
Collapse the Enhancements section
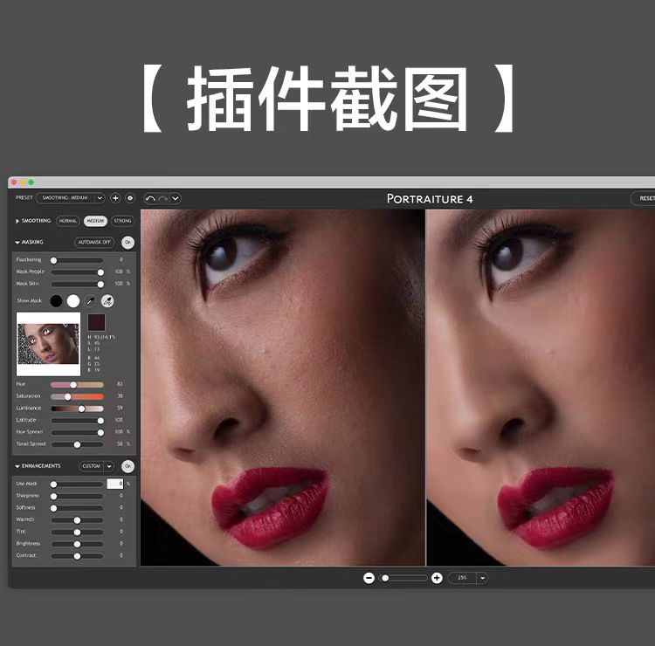coord(17,466)
